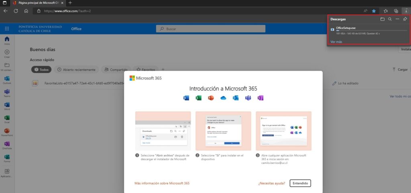Add a new filter with plus icon

(x=163, y=69)
